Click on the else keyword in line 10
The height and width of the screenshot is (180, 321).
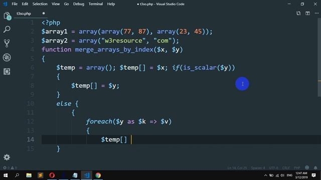(x=64, y=103)
